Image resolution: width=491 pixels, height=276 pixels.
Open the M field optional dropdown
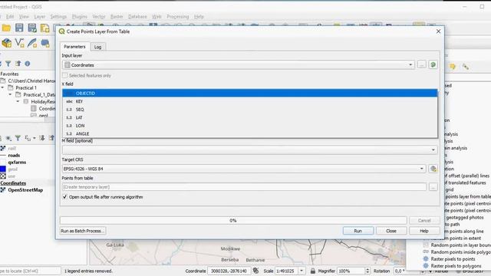point(249,150)
